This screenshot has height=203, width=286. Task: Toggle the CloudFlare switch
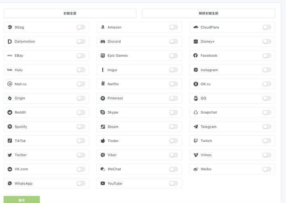point(267,27)
